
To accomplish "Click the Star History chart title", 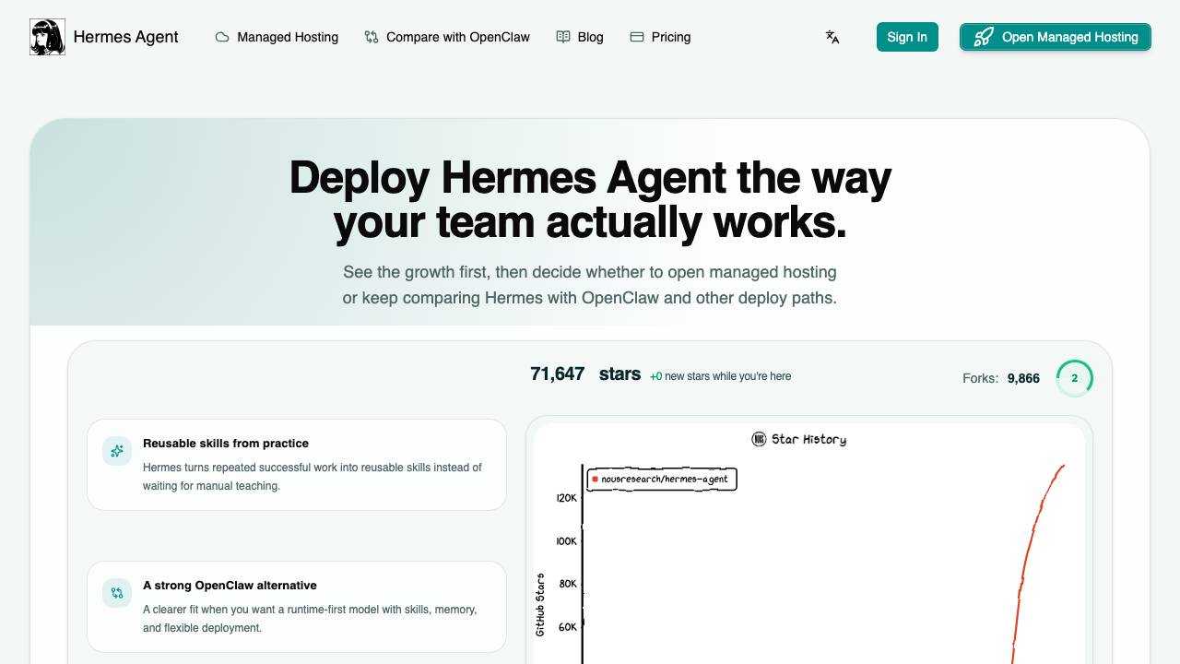I will [808, 439].
